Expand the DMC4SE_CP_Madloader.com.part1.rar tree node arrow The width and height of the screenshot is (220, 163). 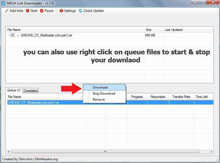click(x=18, y=35)
